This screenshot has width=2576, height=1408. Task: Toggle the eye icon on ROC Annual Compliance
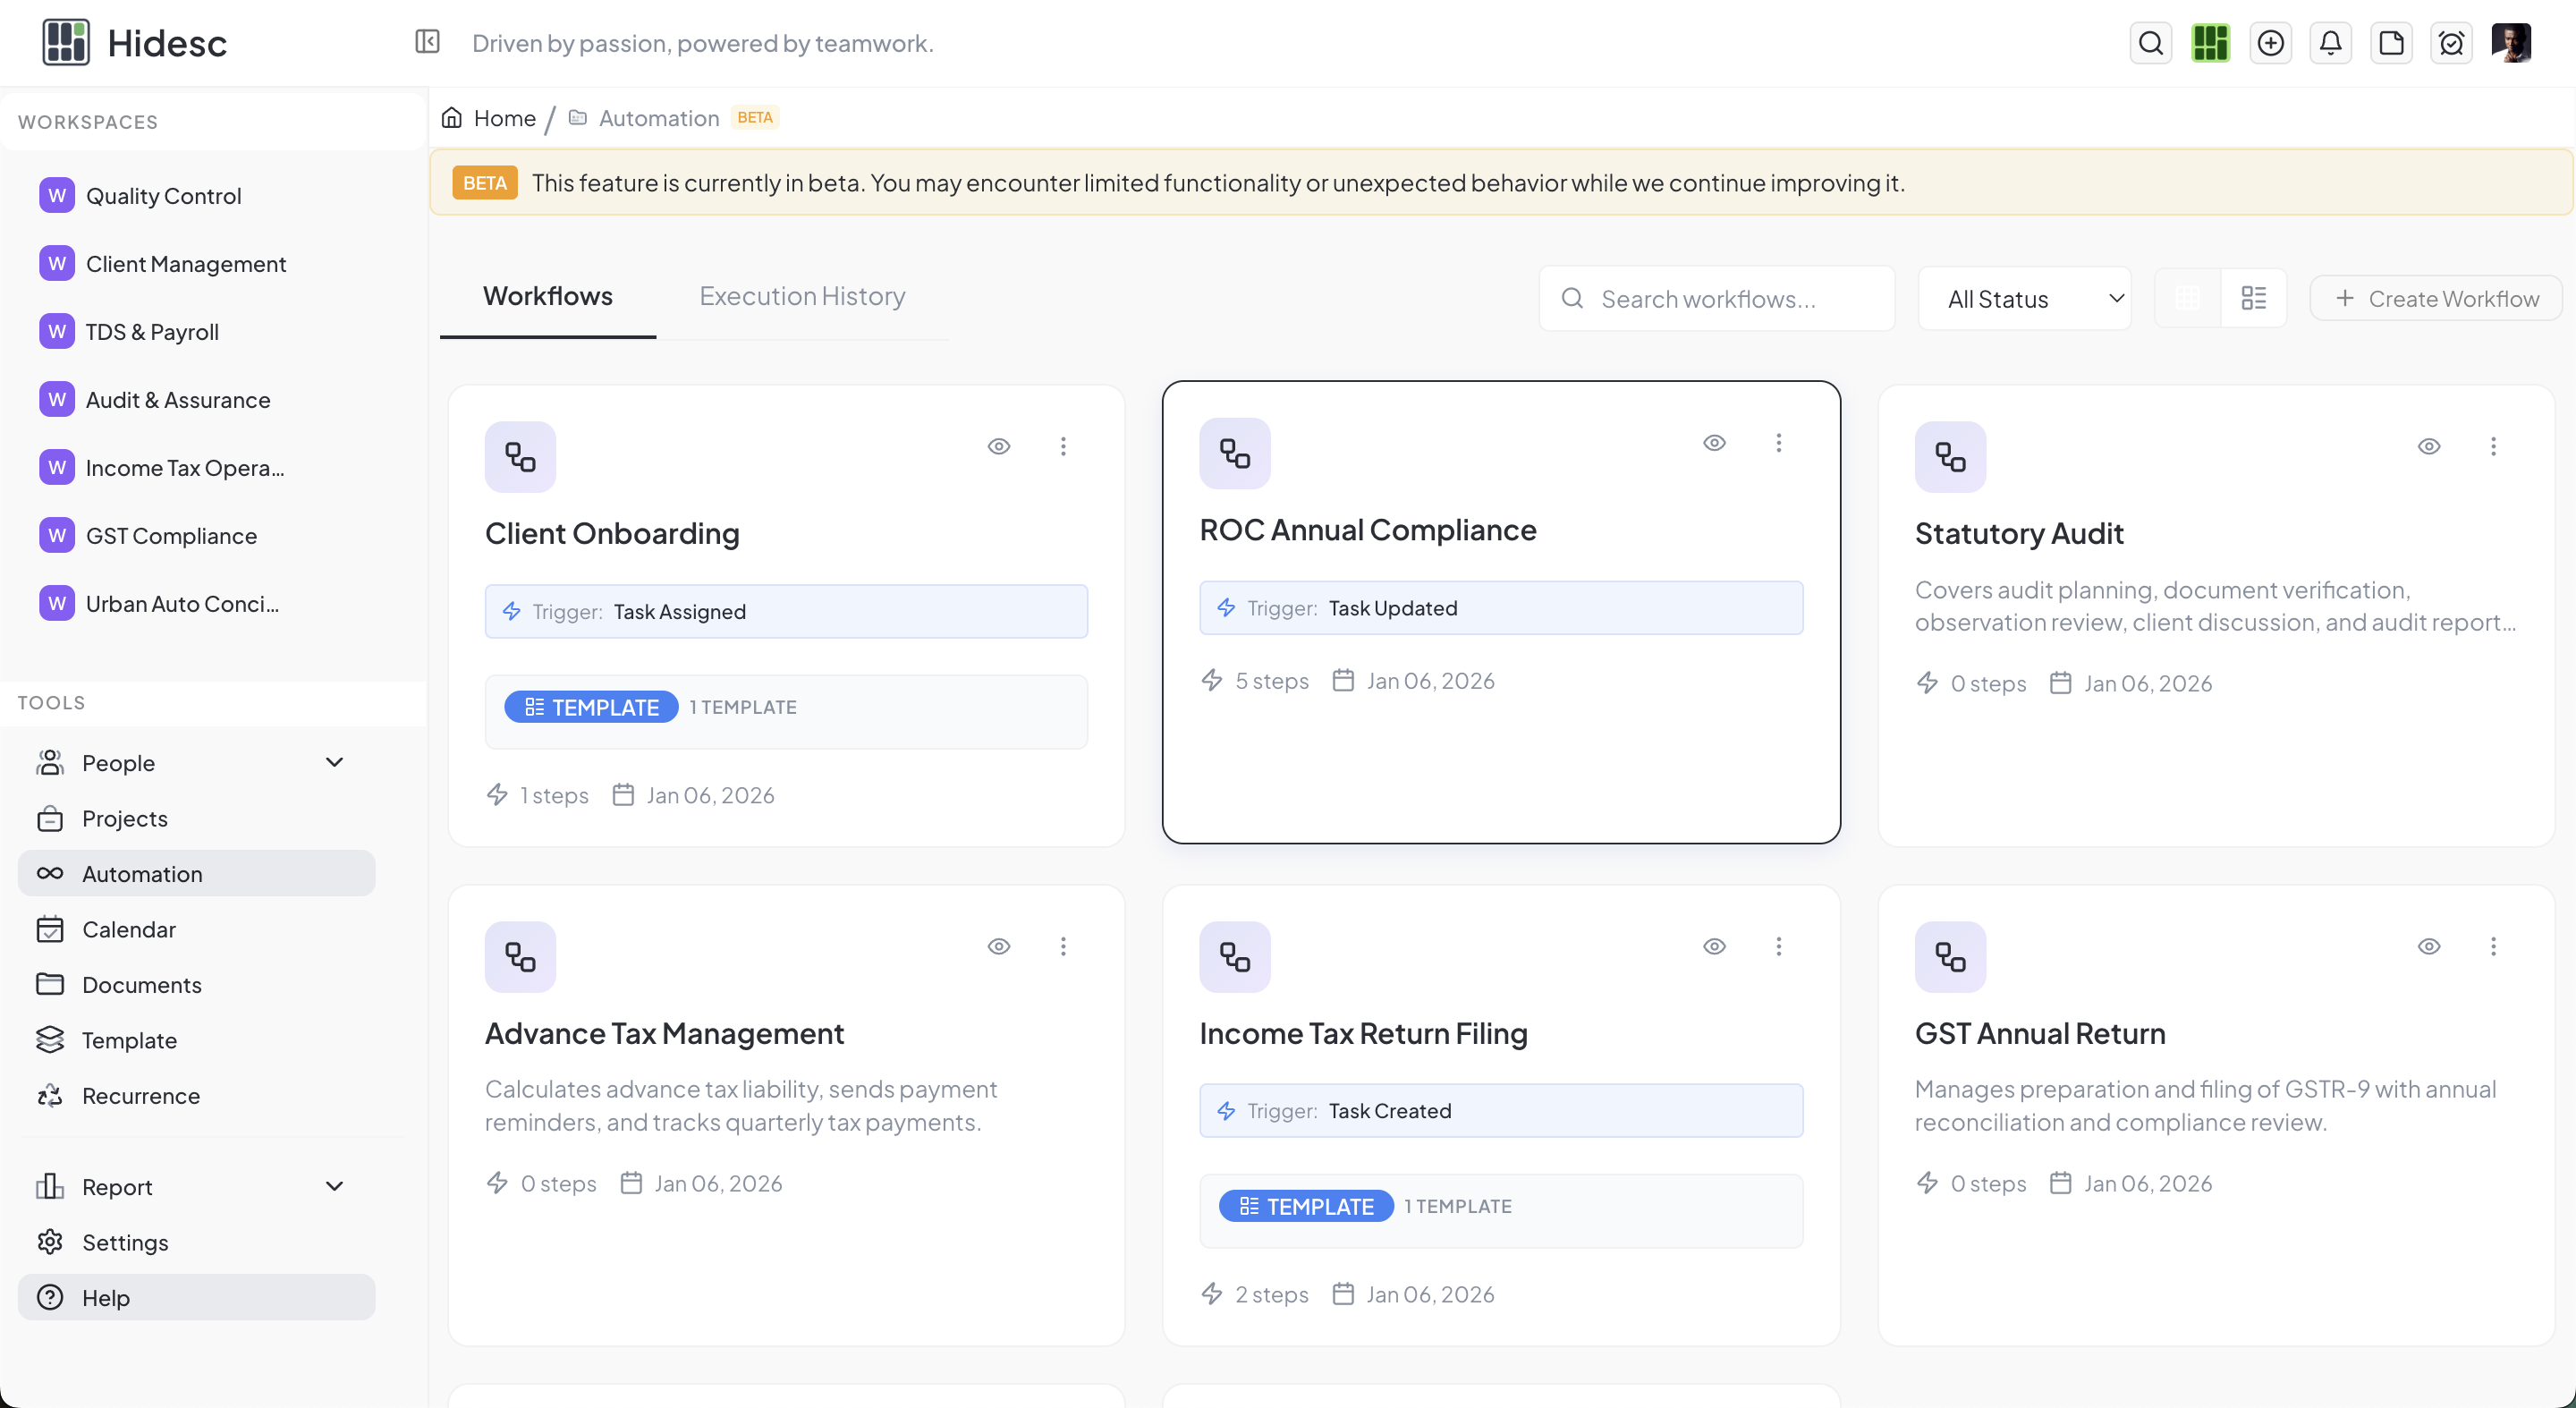tap(1714, 443)
